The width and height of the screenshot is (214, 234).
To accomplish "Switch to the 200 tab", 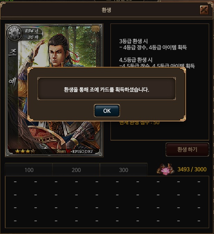I will tap(76, 170).
